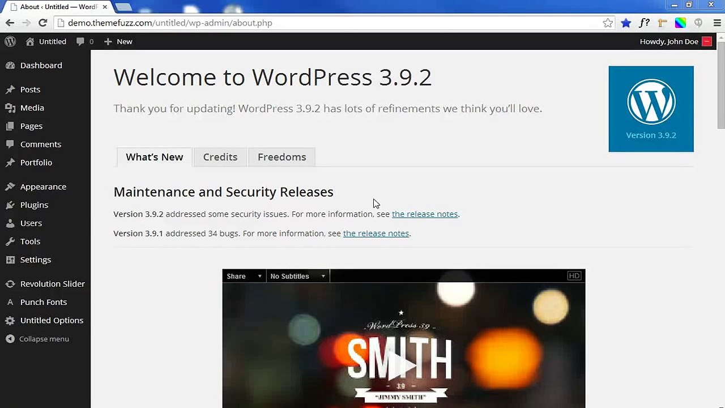Open the comments bubble icon in admin bar
The image size is (725, 408).
click(80, 41)
